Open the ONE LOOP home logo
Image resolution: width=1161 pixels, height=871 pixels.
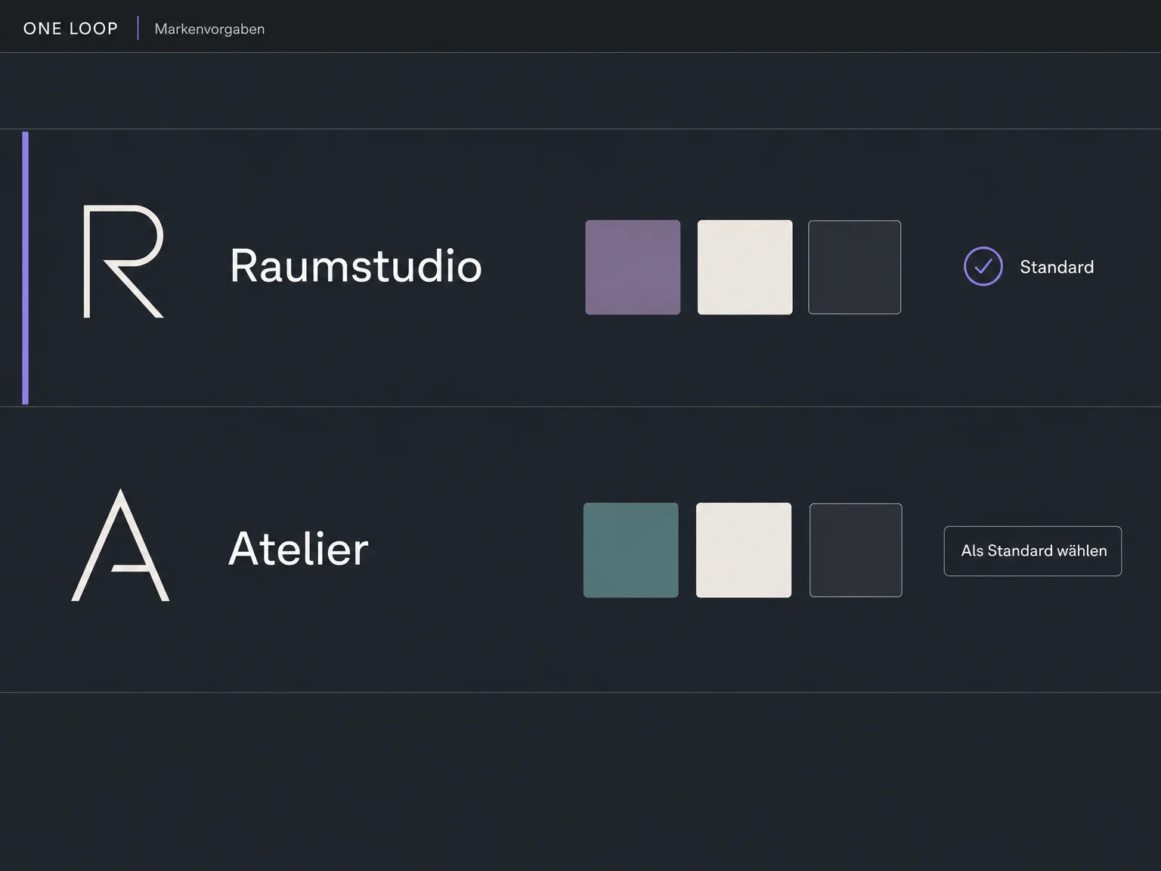click(71, 29)
